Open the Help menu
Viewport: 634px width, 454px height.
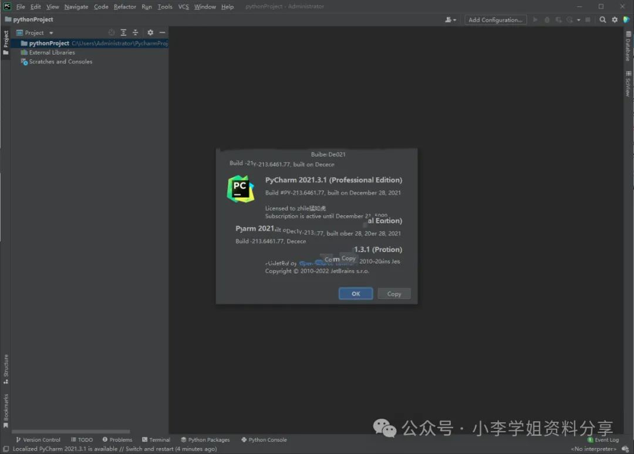click(227, 6)
